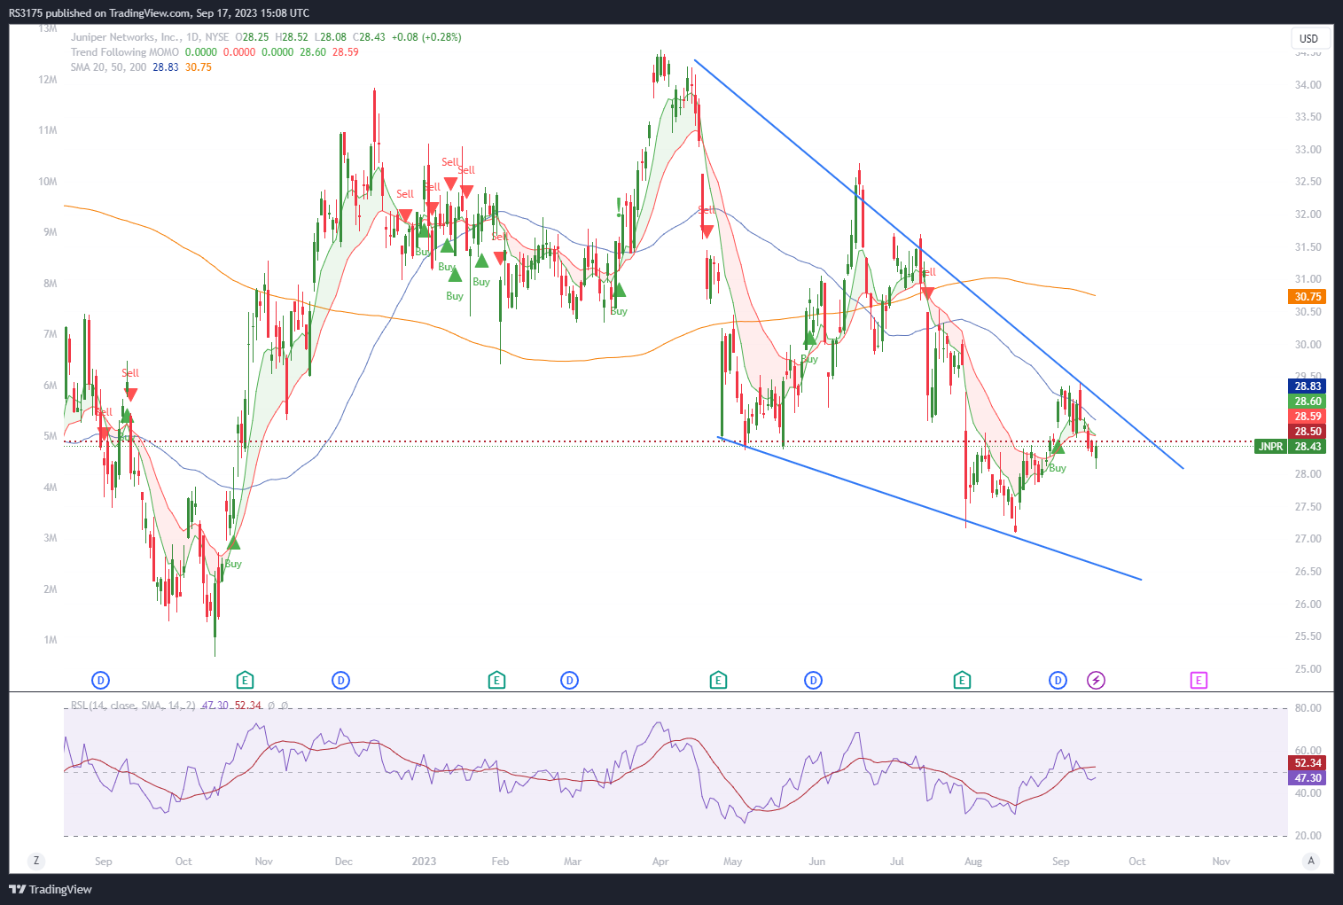Screen dimensions: 1343x905
Task: Click the Trend Following MOMO indicator legend
Action: pos(125,52)
